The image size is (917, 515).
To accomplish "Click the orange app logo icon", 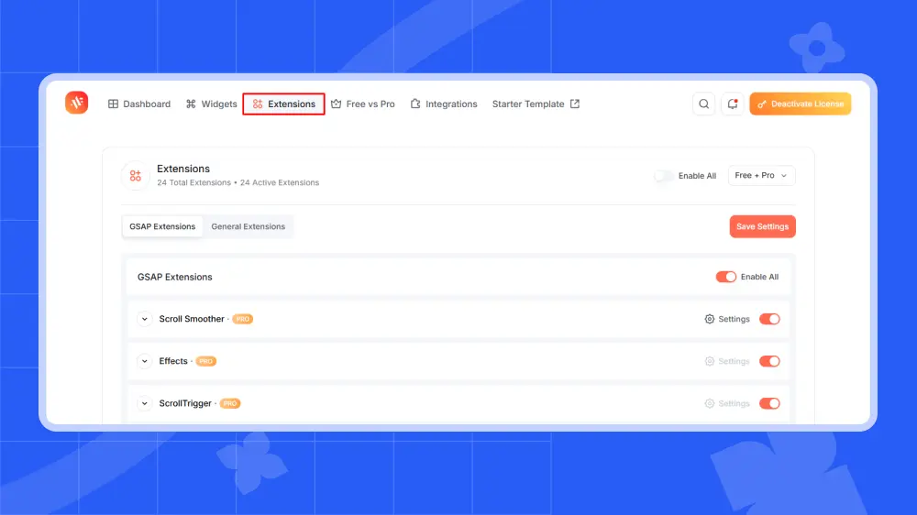I will tap(77, 103).
